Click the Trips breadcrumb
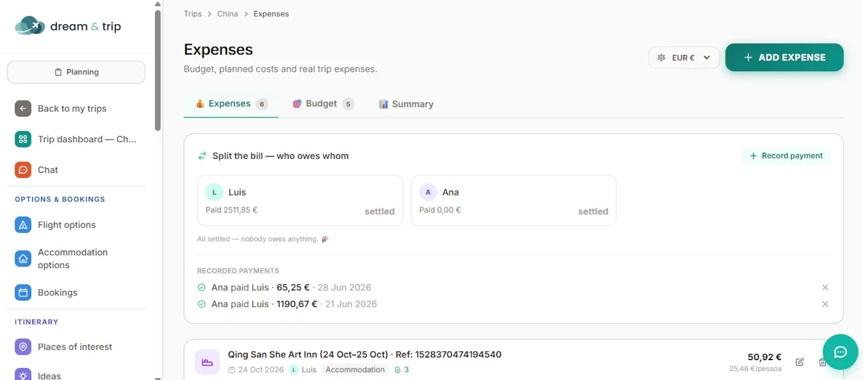Viewport: 863px width, 380px height. [x=193, y=14]
